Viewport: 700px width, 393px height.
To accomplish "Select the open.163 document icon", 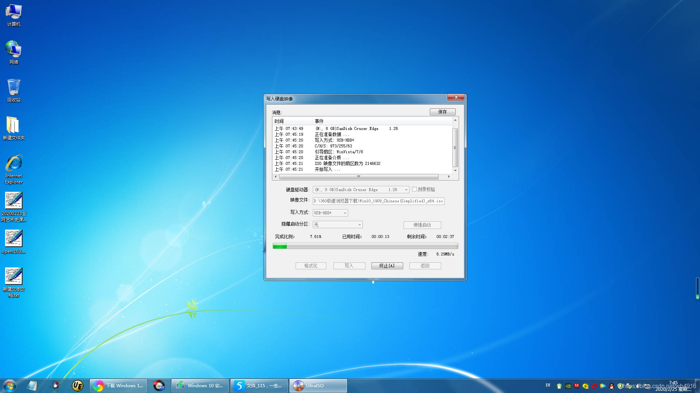I will click(x=13, y=242).
